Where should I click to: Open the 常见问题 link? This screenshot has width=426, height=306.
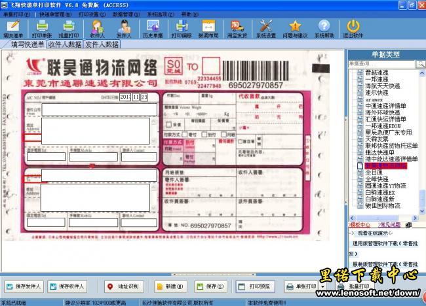point(389,225)
